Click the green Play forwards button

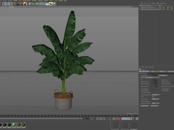point(101,119)
